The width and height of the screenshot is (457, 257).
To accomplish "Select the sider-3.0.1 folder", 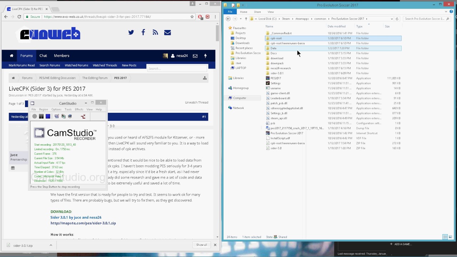I will pos(277,73).
